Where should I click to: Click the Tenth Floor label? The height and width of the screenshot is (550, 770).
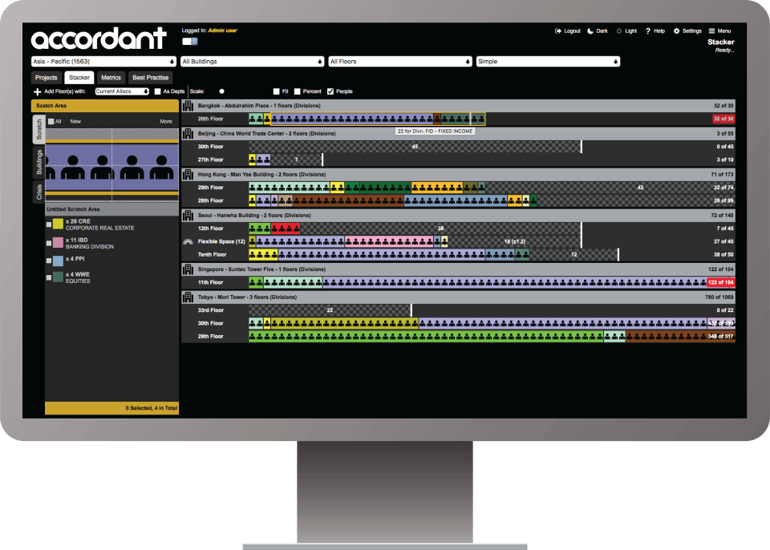[212, 254]
